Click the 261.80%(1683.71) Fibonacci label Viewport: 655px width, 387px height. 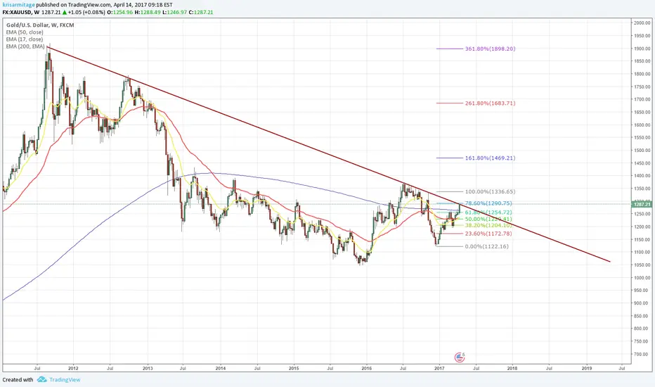point(490,103)
